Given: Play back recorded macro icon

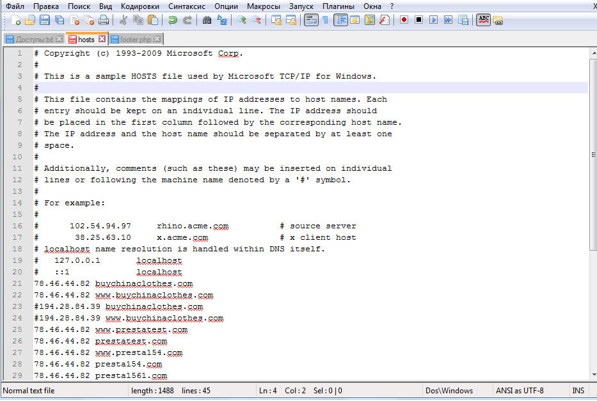Looking at the screenshot, I should pyautogui.click(x=433, y=20).
